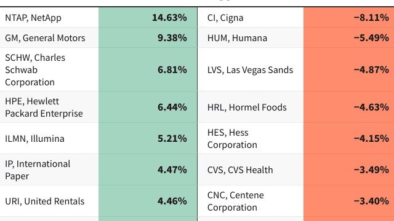Select URI, United Rentals label
This screenshot has height=221, width=394.
(x=45, y=201)
